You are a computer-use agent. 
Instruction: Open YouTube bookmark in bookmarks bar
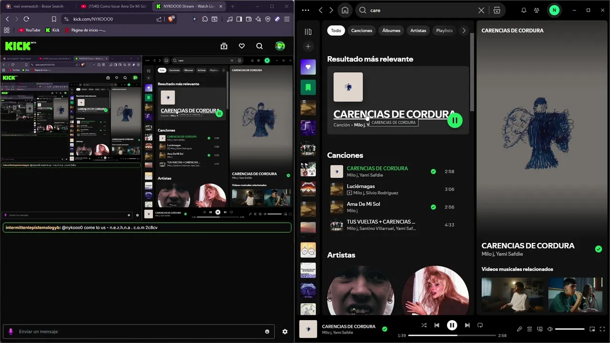(x=29, y=30)
